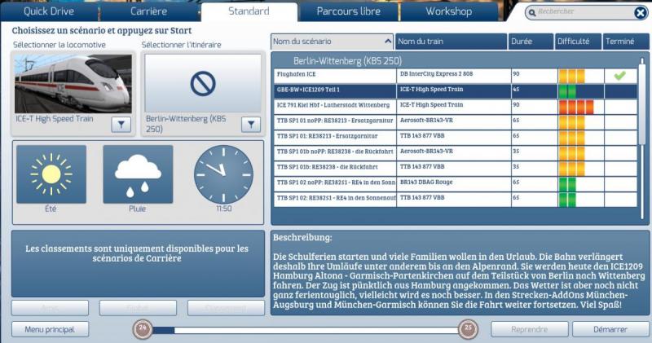Click the level progress bar at bottom
Viewport: 652px width, 343px height.
click(306, 330)
